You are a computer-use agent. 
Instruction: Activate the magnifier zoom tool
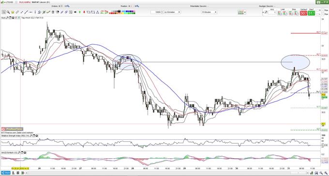coord(8,12)
